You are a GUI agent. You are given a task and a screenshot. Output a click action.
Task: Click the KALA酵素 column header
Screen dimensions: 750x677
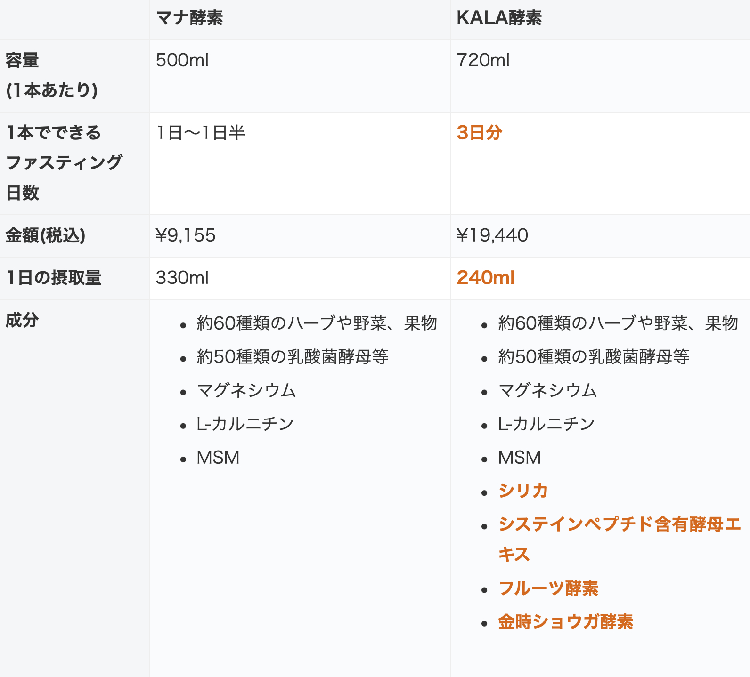(x=499, y=18)
